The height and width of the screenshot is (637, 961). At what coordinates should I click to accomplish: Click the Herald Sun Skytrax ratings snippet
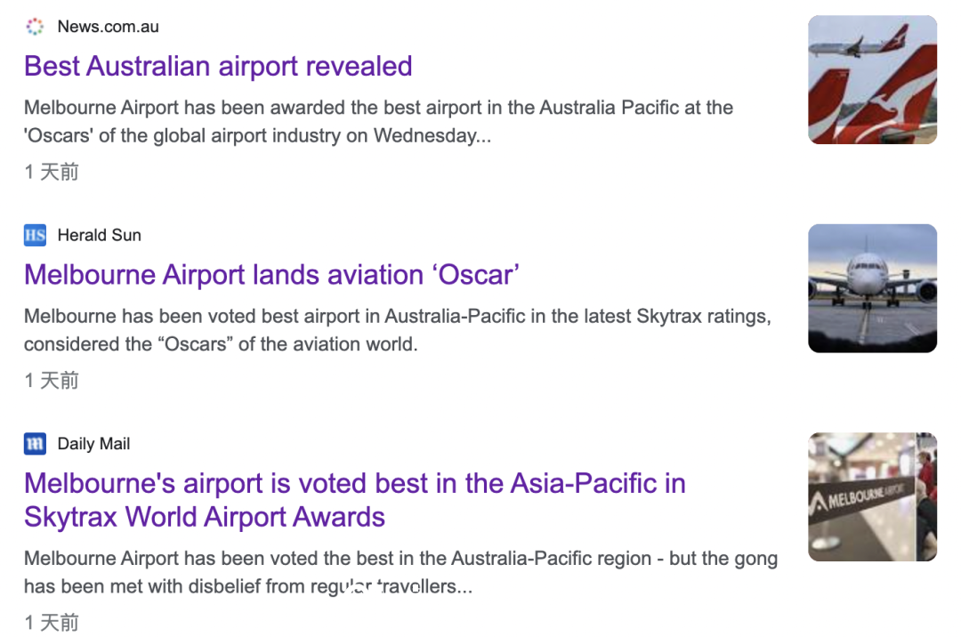(398, 330)
